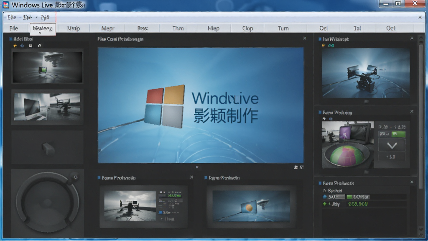
Task: Click the small blue icon next to the white star icon
Action: click(331, 118)
